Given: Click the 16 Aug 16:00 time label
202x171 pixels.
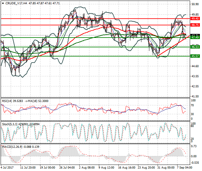Looking at the screenshot, I should 127,168.
